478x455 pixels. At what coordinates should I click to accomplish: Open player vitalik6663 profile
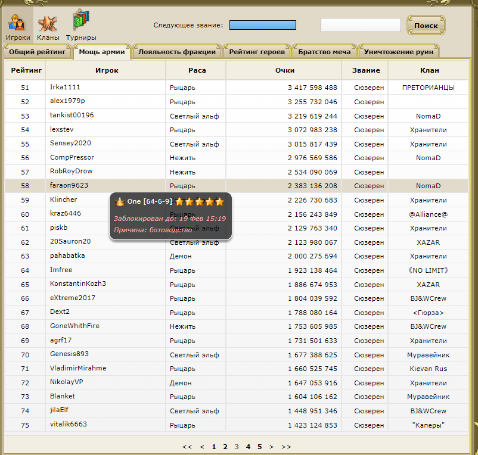(x=68, y=424)
